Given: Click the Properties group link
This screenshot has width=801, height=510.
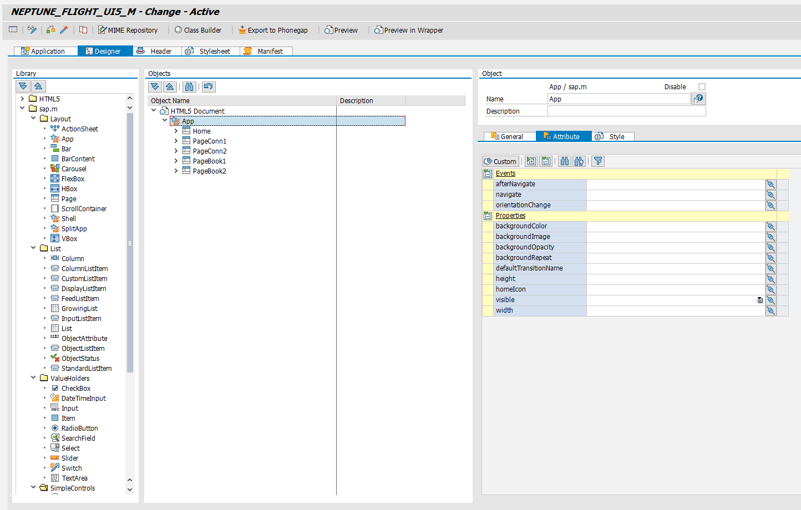Looking at the screenshot, I should point(510,216).
